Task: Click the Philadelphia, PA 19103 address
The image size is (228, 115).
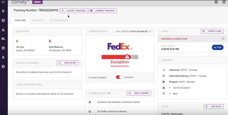Action: pyautogui.click(x=60, y=51)
